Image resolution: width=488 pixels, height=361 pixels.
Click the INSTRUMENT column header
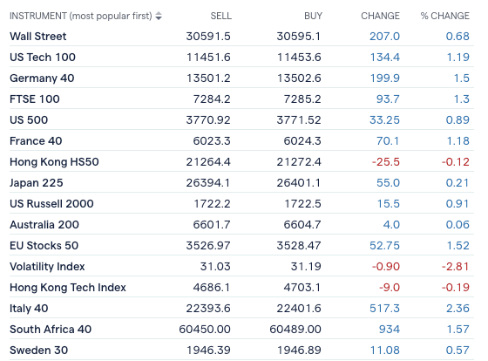(x=80, y=16)
